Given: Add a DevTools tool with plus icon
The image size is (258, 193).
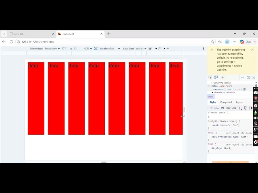Looking at the screenshot, I should click(x=223, y=78).
